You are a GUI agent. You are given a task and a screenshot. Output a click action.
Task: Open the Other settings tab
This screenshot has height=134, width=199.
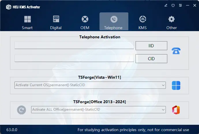(172, 22)
